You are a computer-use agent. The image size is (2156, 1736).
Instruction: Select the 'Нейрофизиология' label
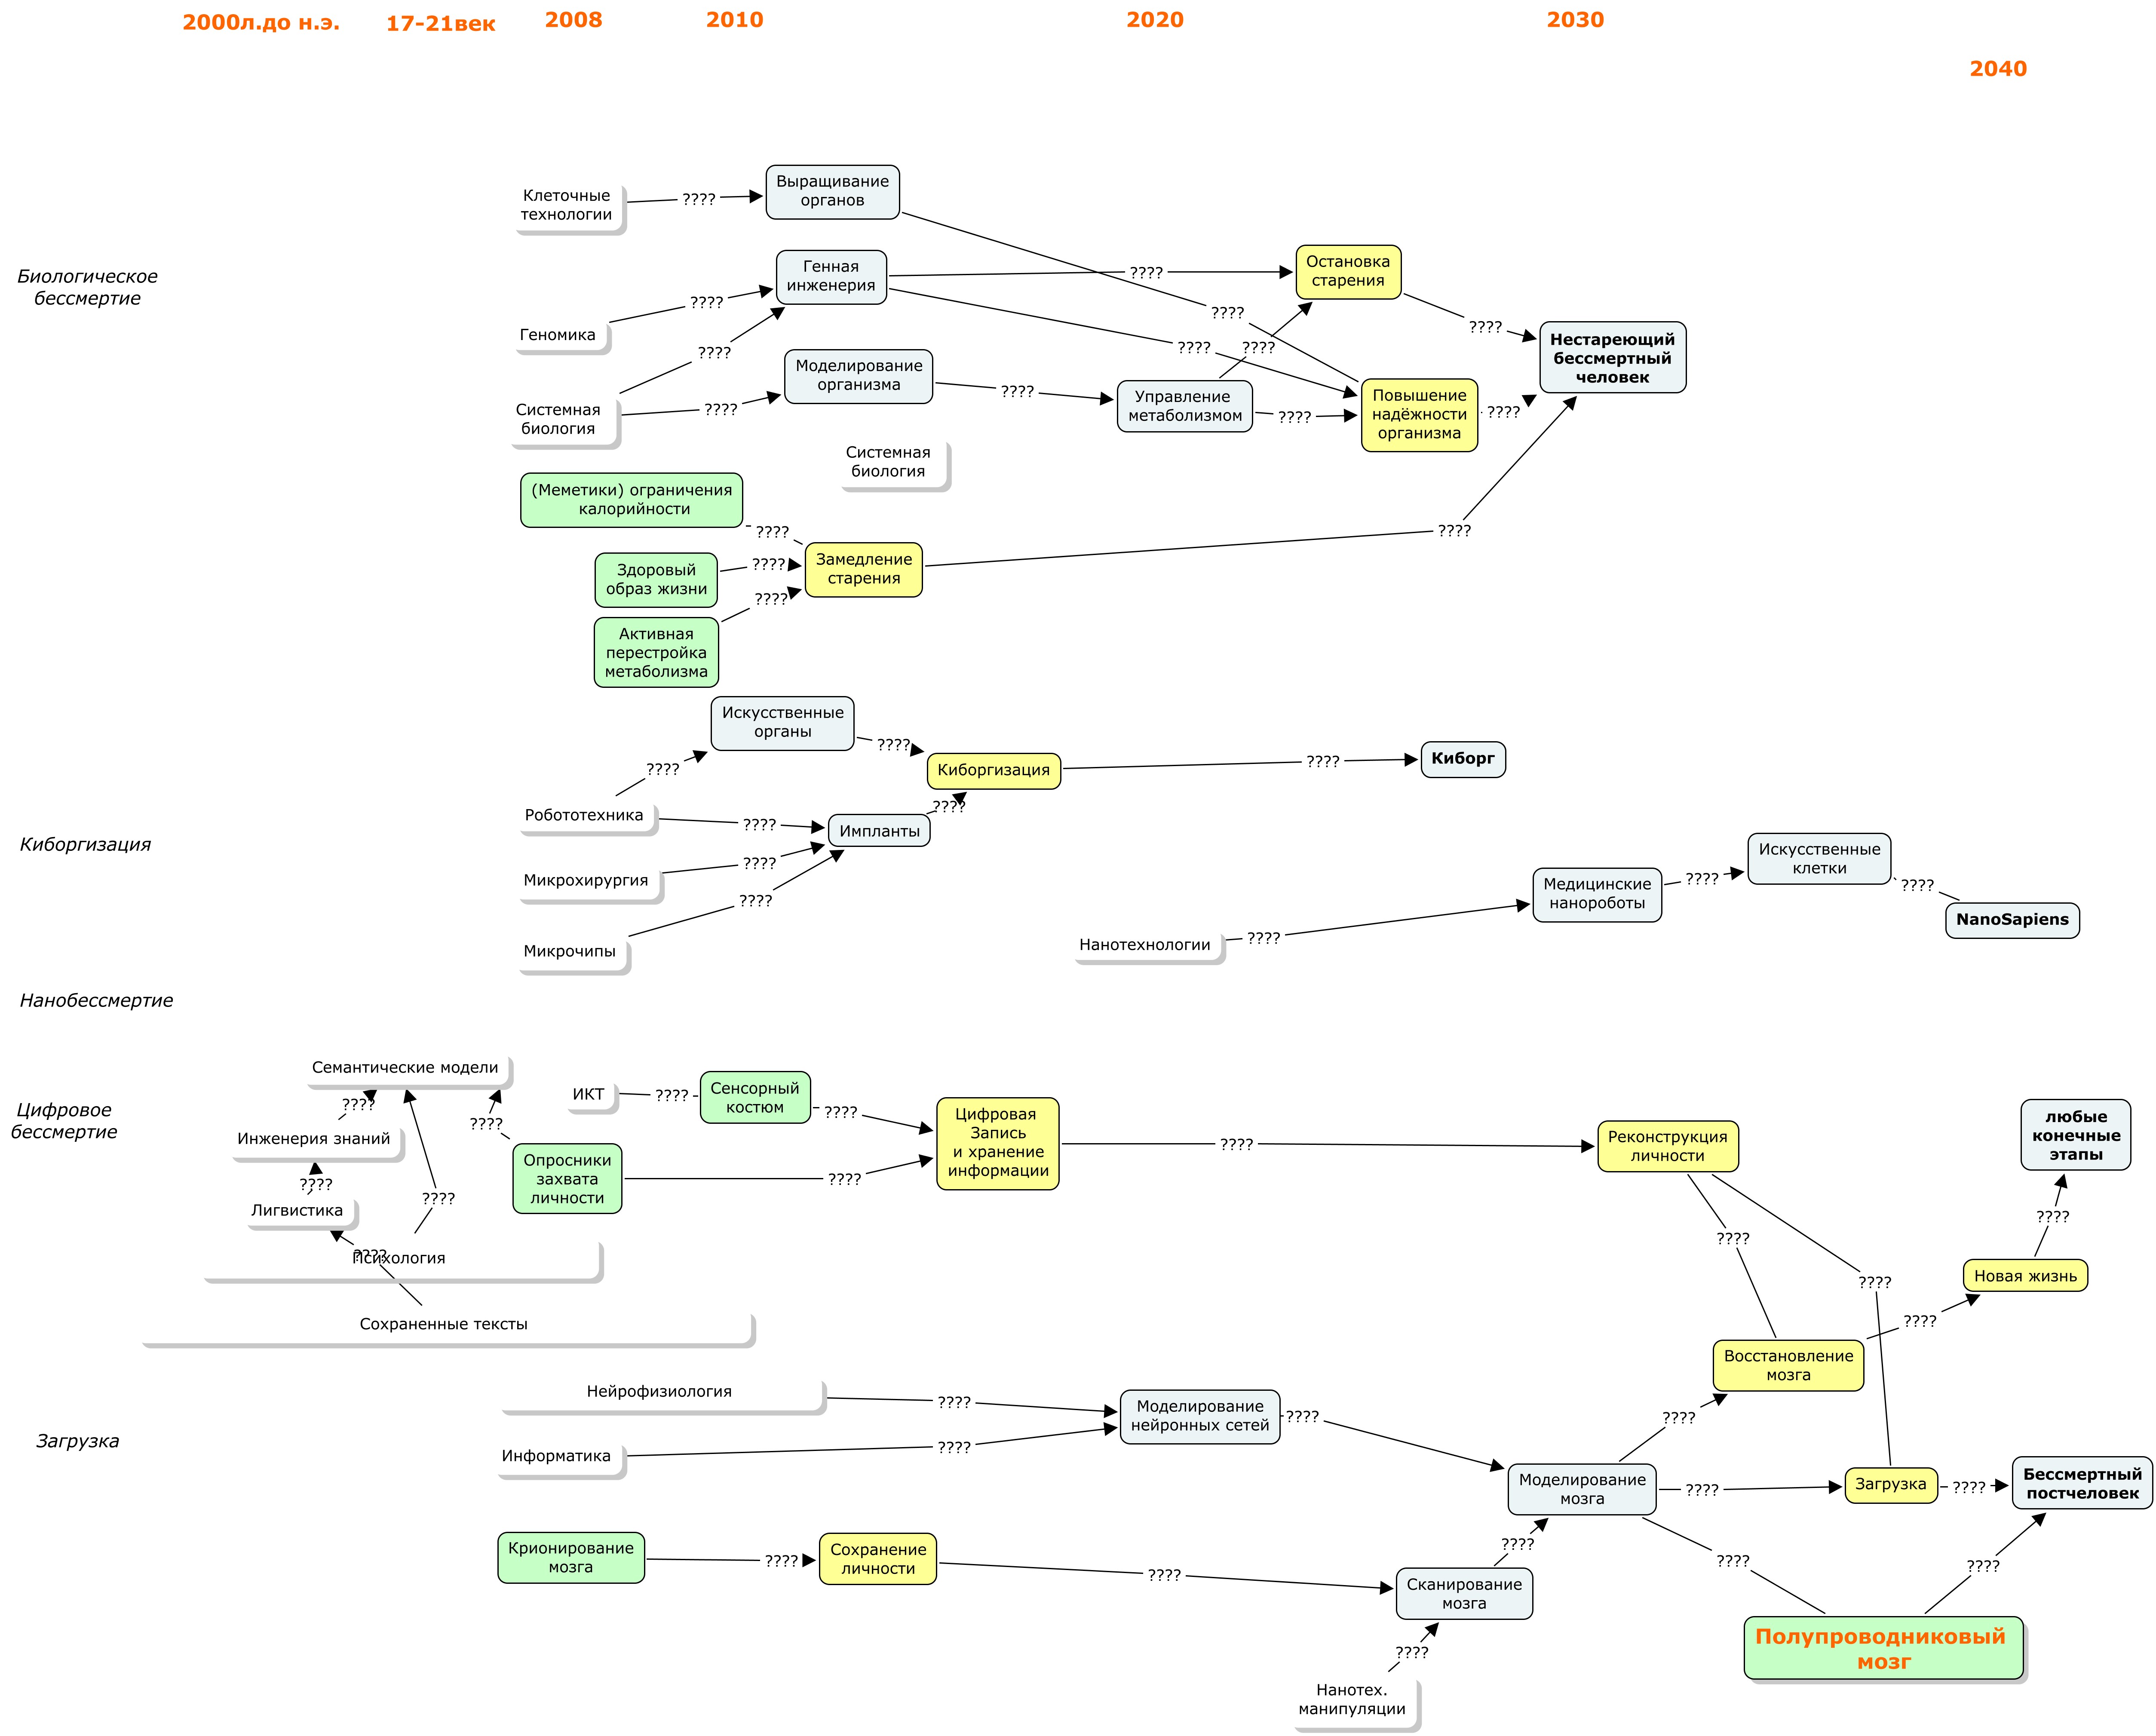point(659,1392)
